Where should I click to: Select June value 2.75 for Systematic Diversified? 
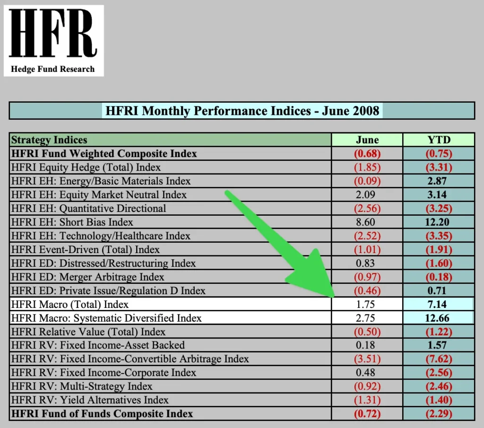pos(365,318)
